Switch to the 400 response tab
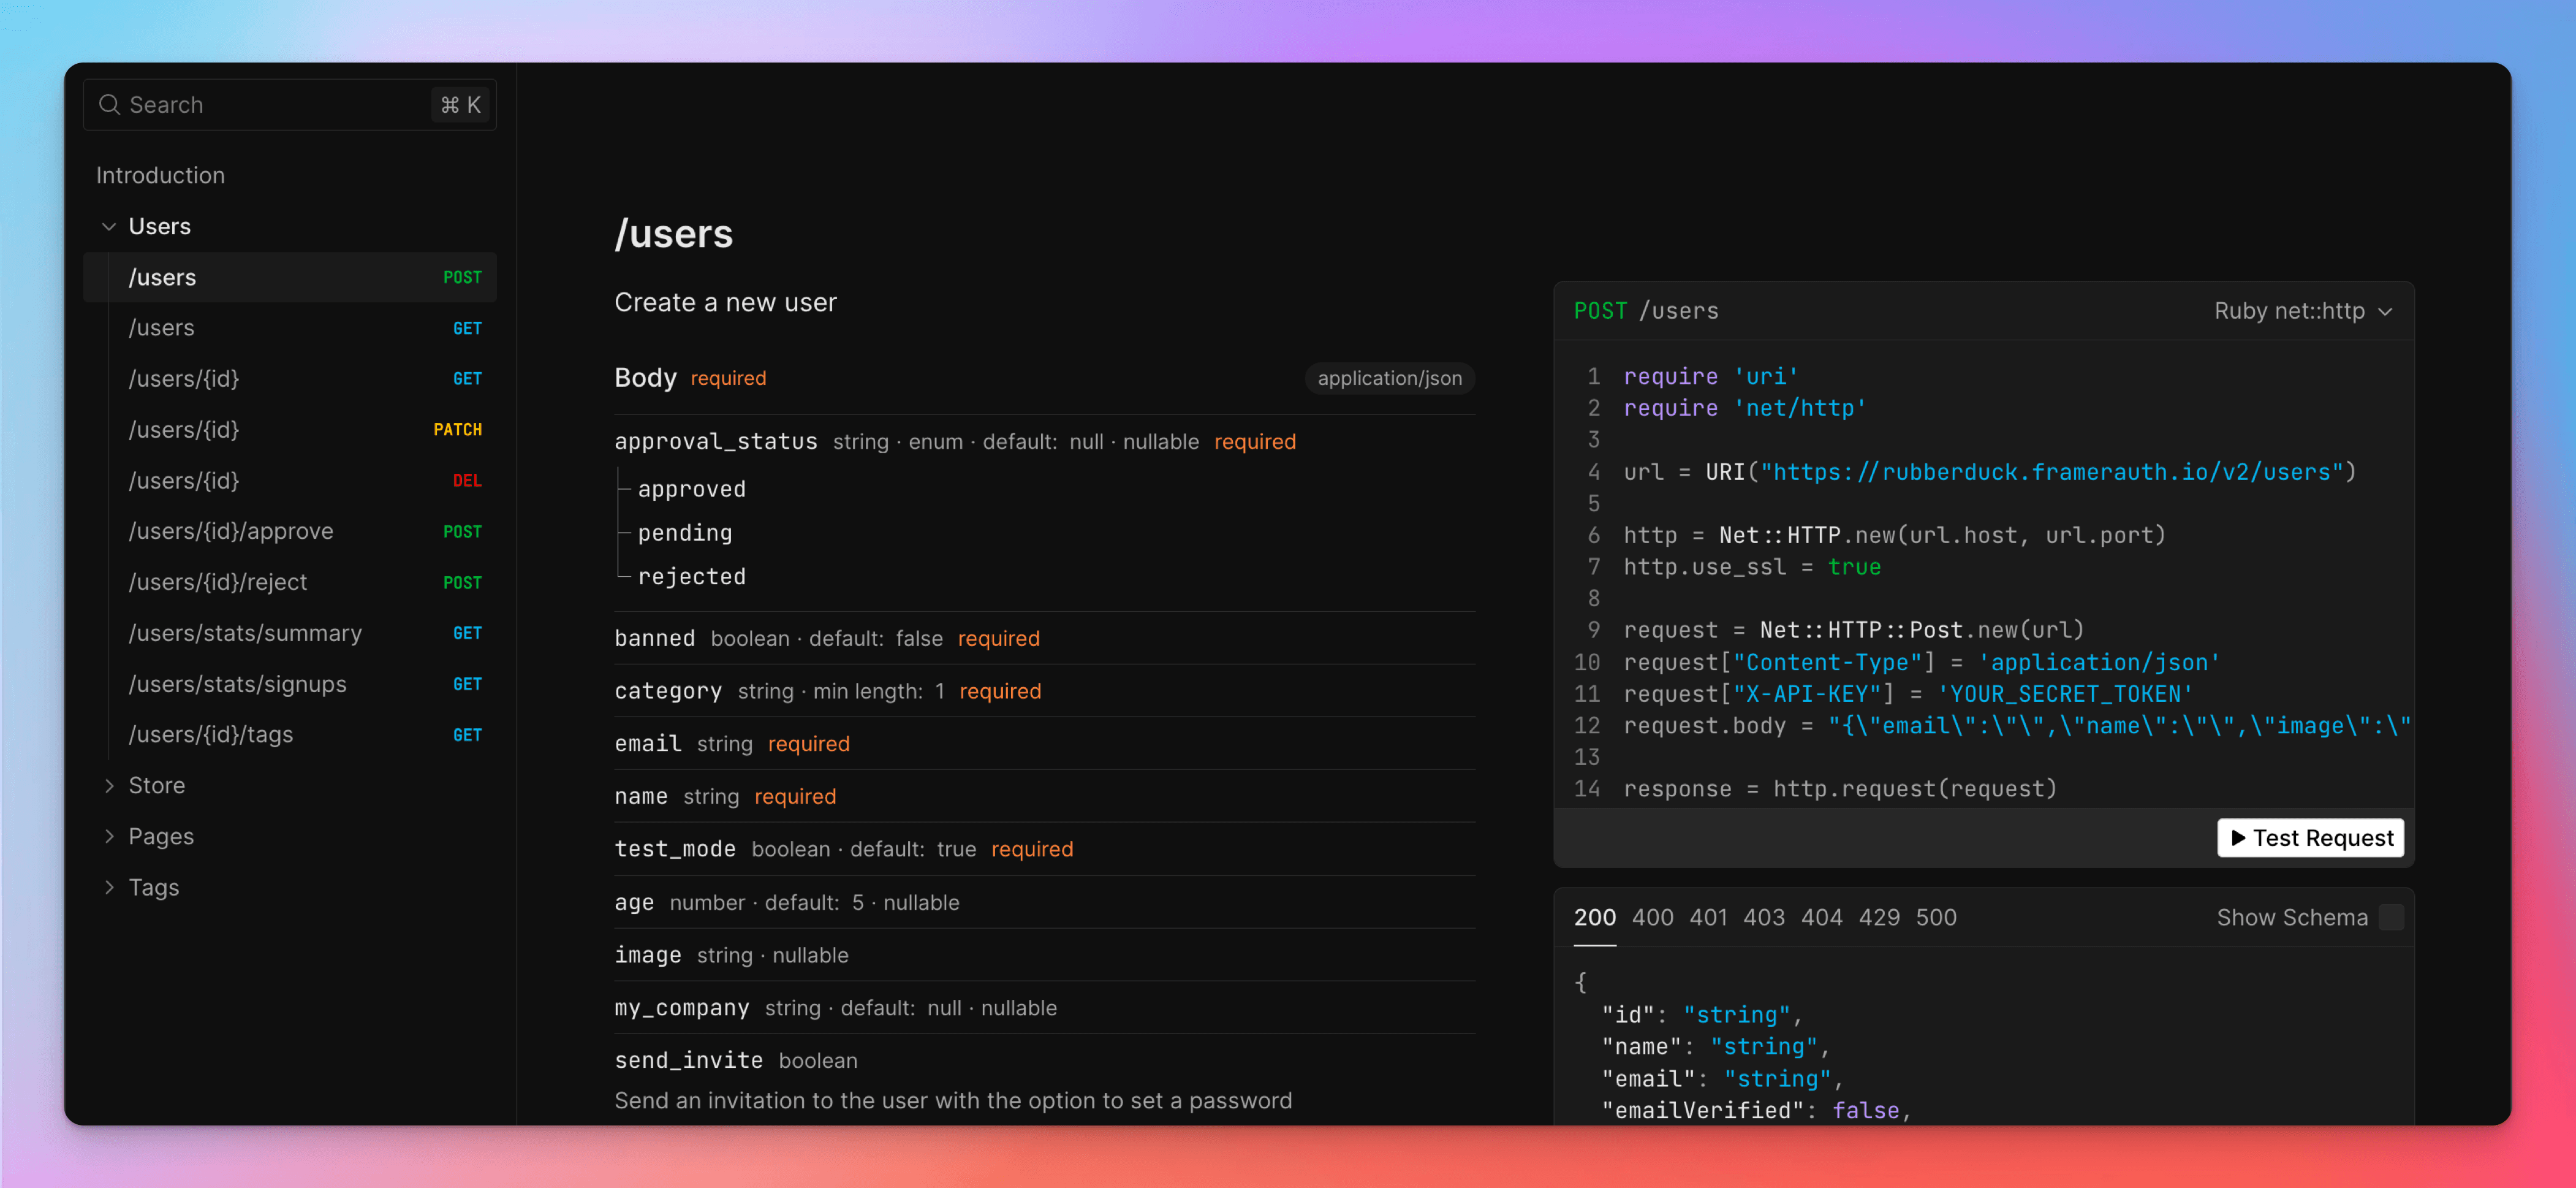The height and width of the screenshot is (1188, 2576). pyautogui.click(x=1652, y=918)
